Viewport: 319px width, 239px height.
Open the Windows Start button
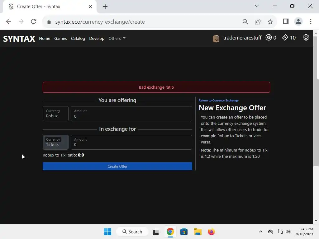coord(107,232)
